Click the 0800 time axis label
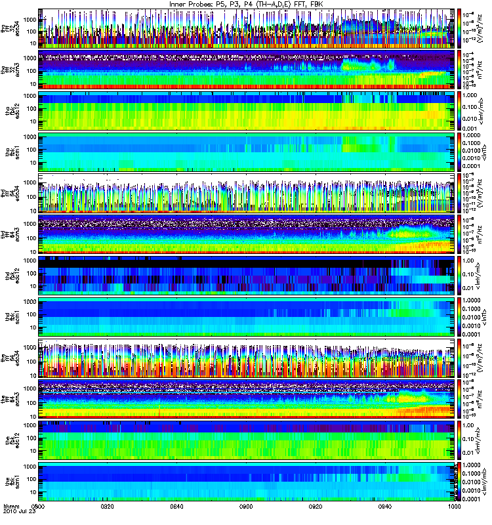492x525 pixels. [38, 506]
